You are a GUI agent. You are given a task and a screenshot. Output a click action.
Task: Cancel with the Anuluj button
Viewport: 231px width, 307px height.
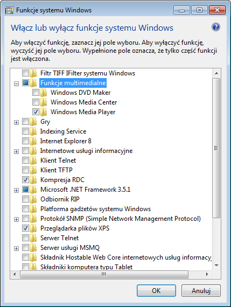tap(201, 290)
